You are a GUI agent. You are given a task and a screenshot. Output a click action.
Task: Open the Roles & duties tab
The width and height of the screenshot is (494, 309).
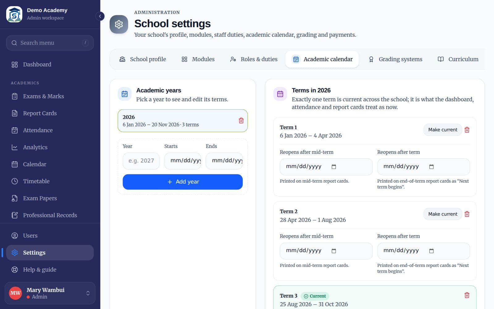(x=254, y=59)
